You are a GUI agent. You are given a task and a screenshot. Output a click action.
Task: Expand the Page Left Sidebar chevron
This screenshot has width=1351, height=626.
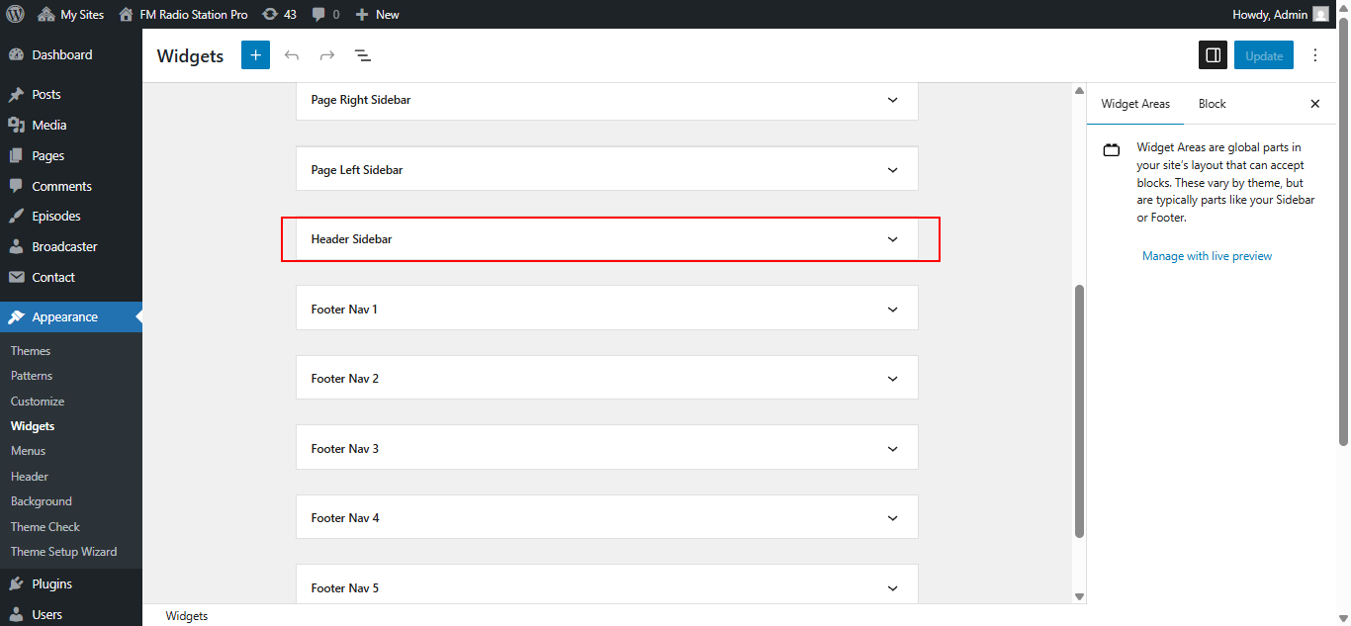coord(892,170)
